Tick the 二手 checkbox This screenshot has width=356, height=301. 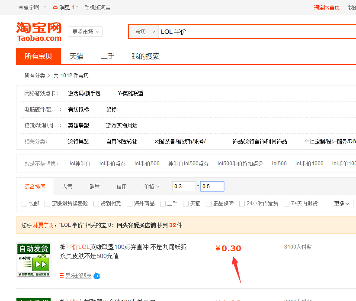pos(163,203)
